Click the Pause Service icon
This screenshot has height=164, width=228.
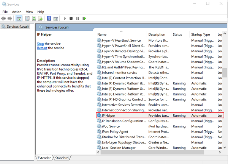78,19
